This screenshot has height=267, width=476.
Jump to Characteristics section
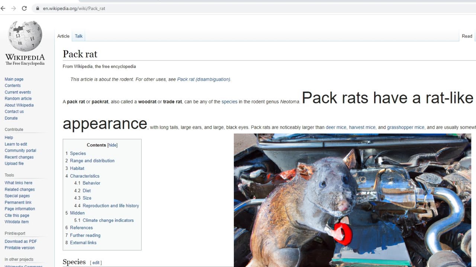point(85,176)
